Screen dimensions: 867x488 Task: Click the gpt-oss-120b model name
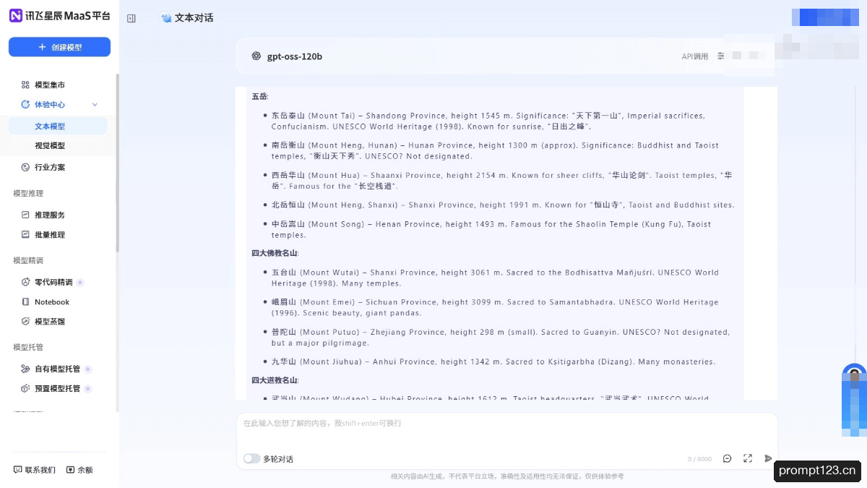click(x=295, y=56)
